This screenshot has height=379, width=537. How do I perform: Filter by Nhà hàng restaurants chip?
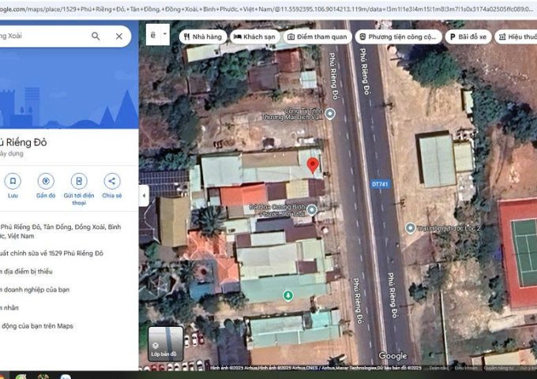coord(203,37)
